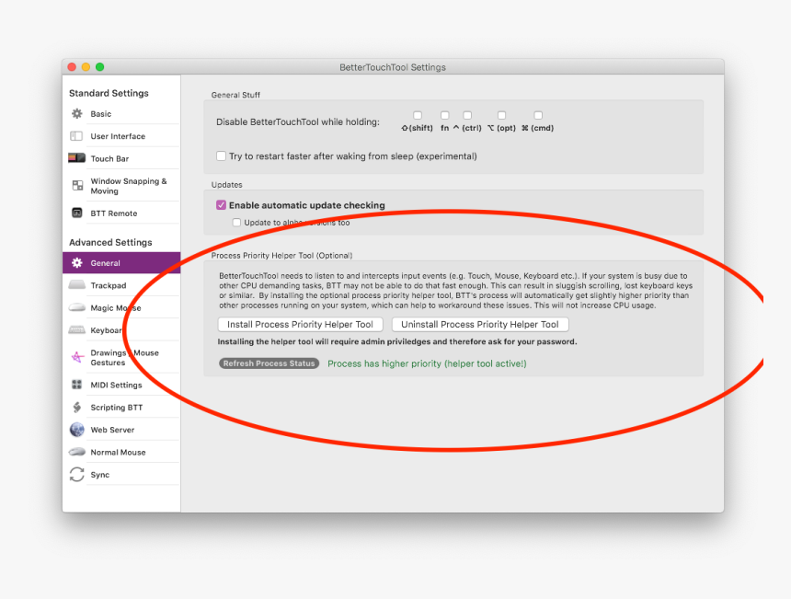Click the Process Priority Helper Tool label
Image resolution: width=791 pixels, height=599 pixels.
click(281, 256)
